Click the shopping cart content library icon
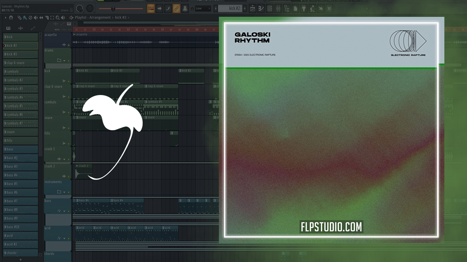This screenshot has height=262, width=467. coord(329,8)
